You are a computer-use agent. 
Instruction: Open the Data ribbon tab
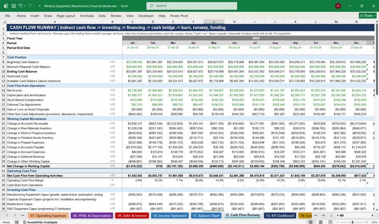tap(102, 15)
